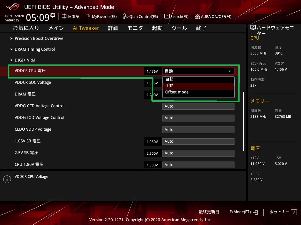Viewport: 301px width, 225px height.
Task: Click the info circle icon
Action: 7,179
